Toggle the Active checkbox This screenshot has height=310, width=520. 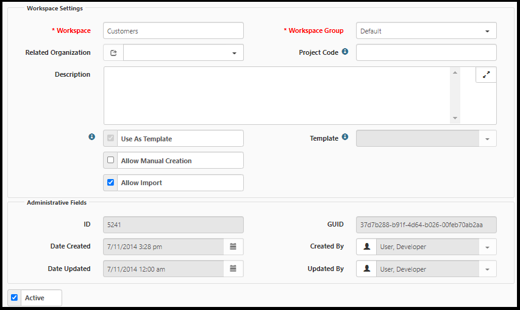[15, 298]
